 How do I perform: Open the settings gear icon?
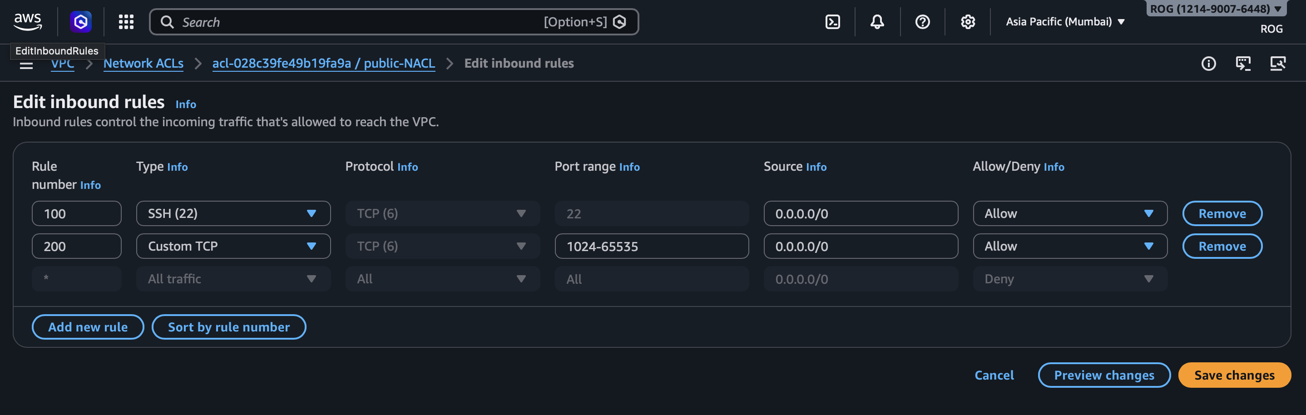(967, 22)
